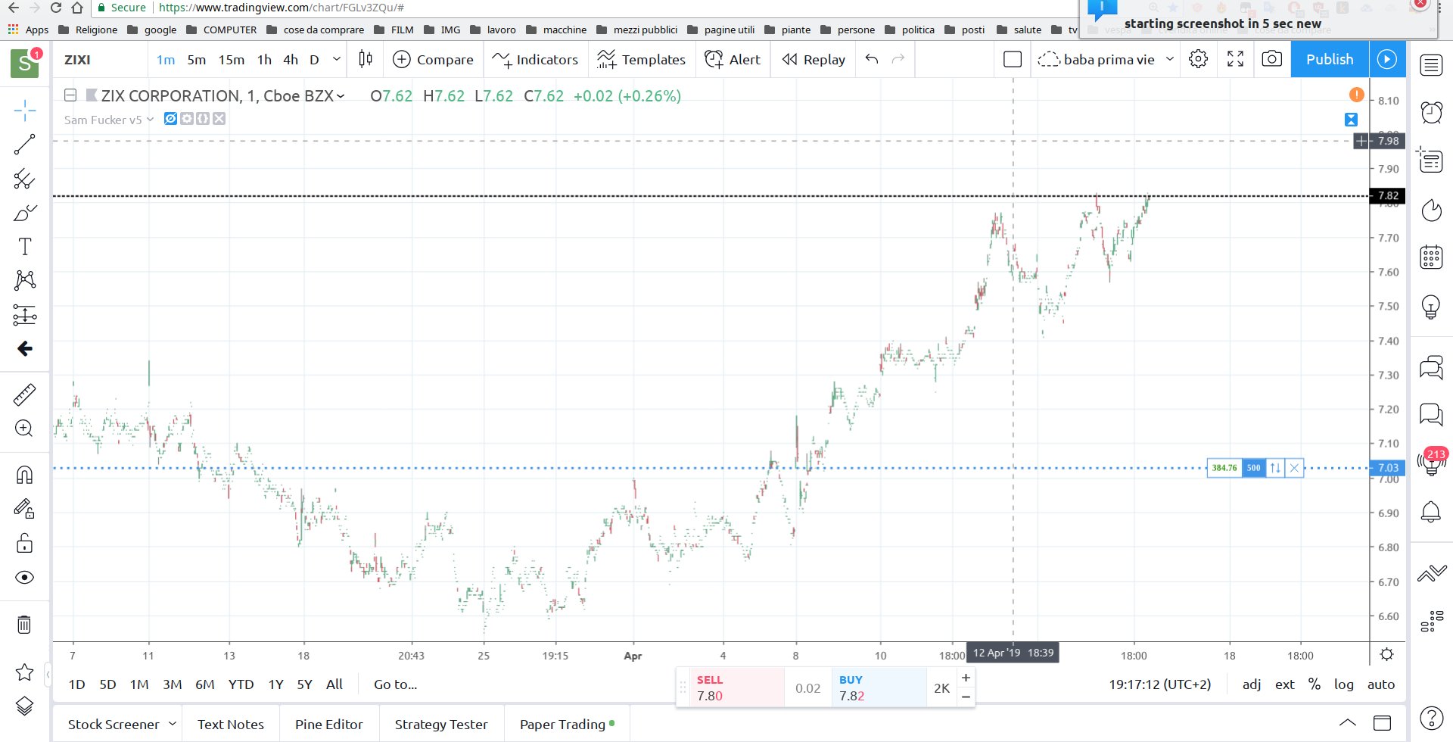Viewport: 1453px width, 742px height.
Task: Open the pitchfork drawing tools
Action: (25, 179)
